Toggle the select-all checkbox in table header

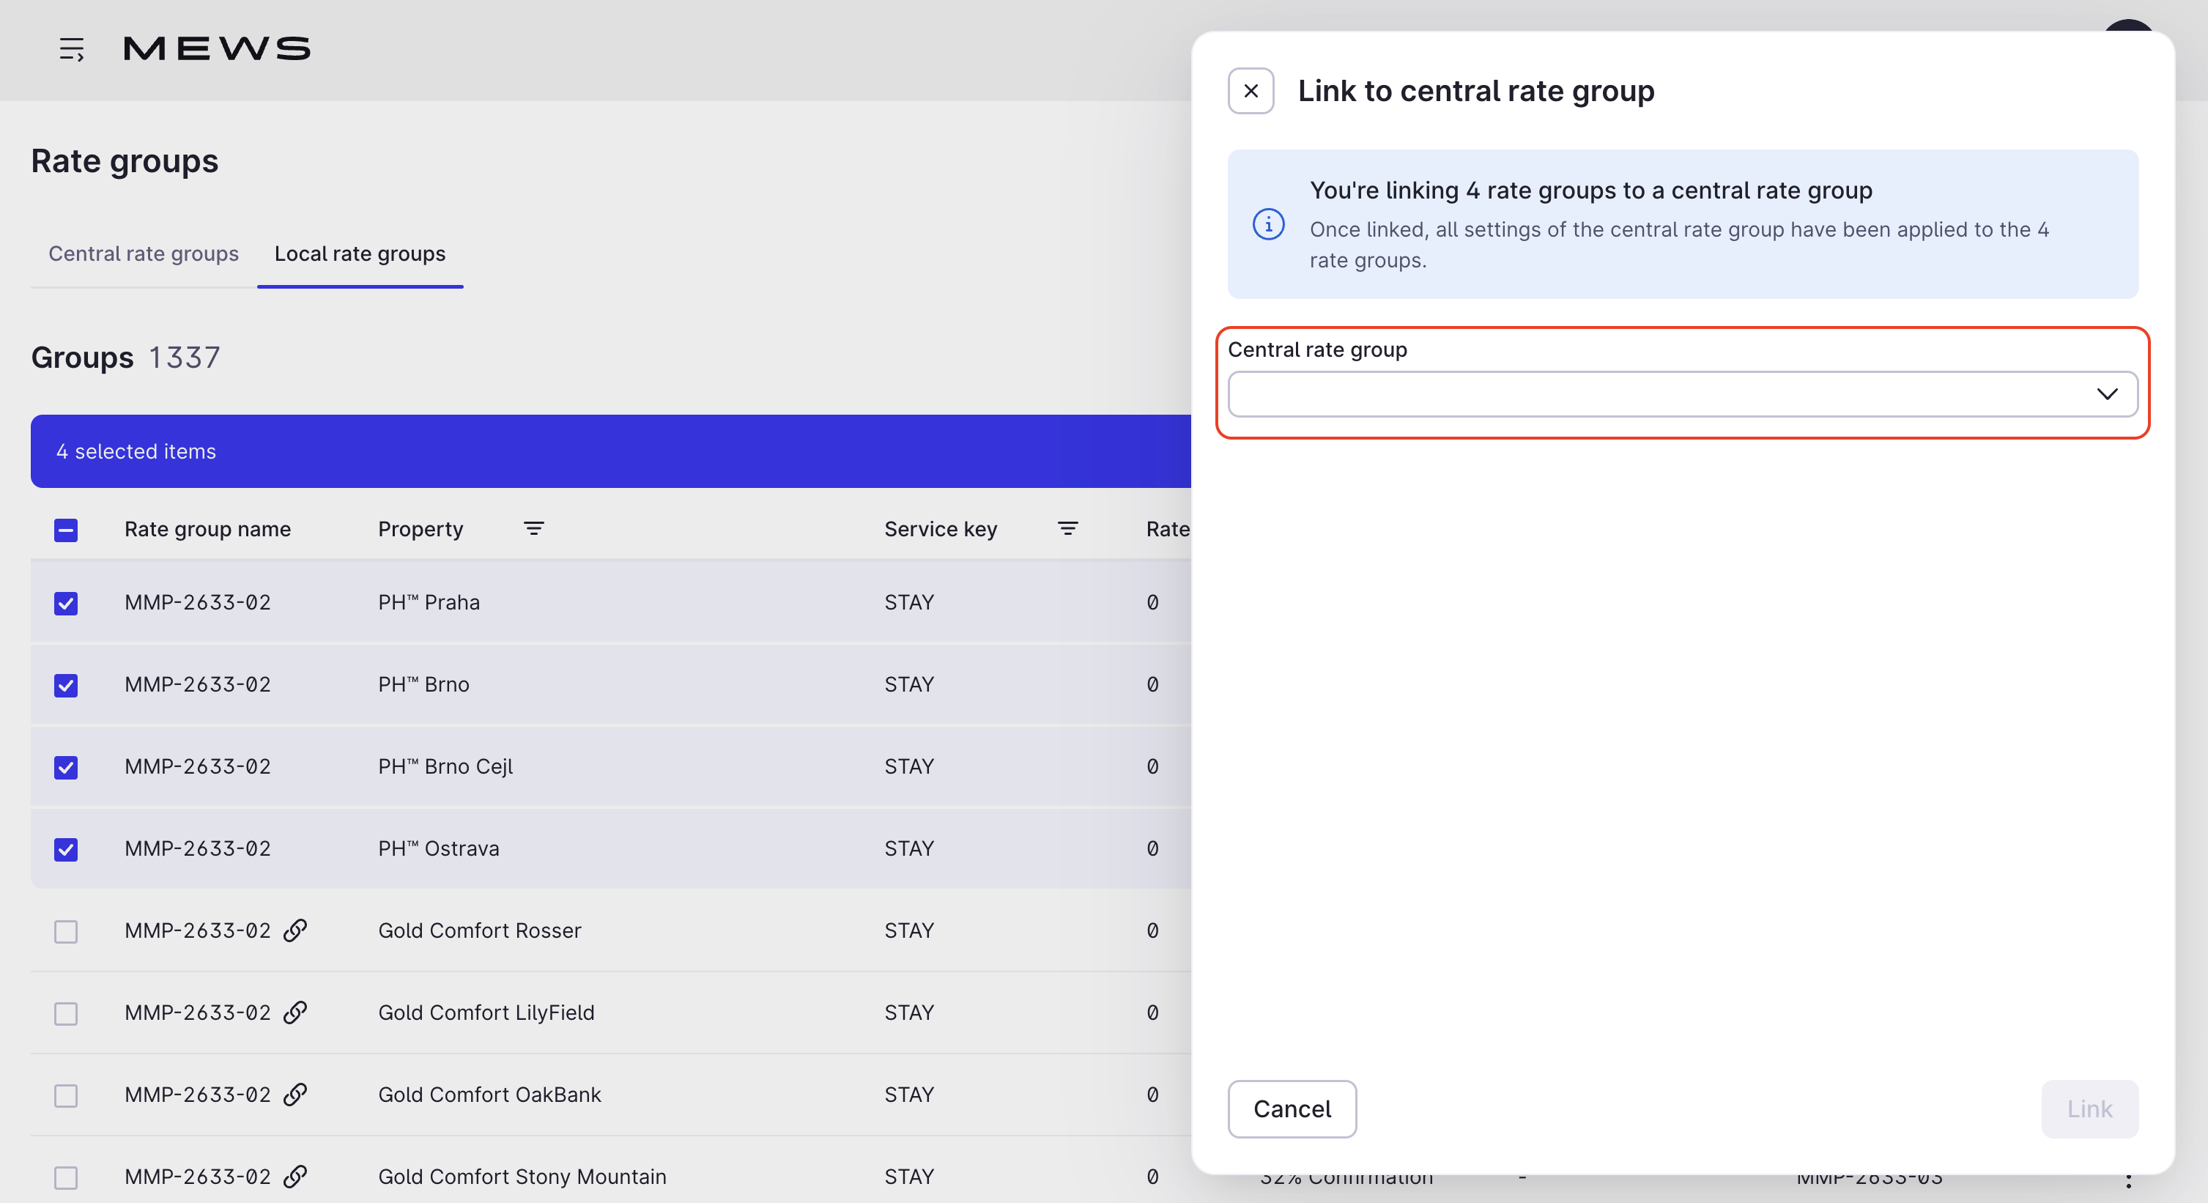(x=66, y=530)
